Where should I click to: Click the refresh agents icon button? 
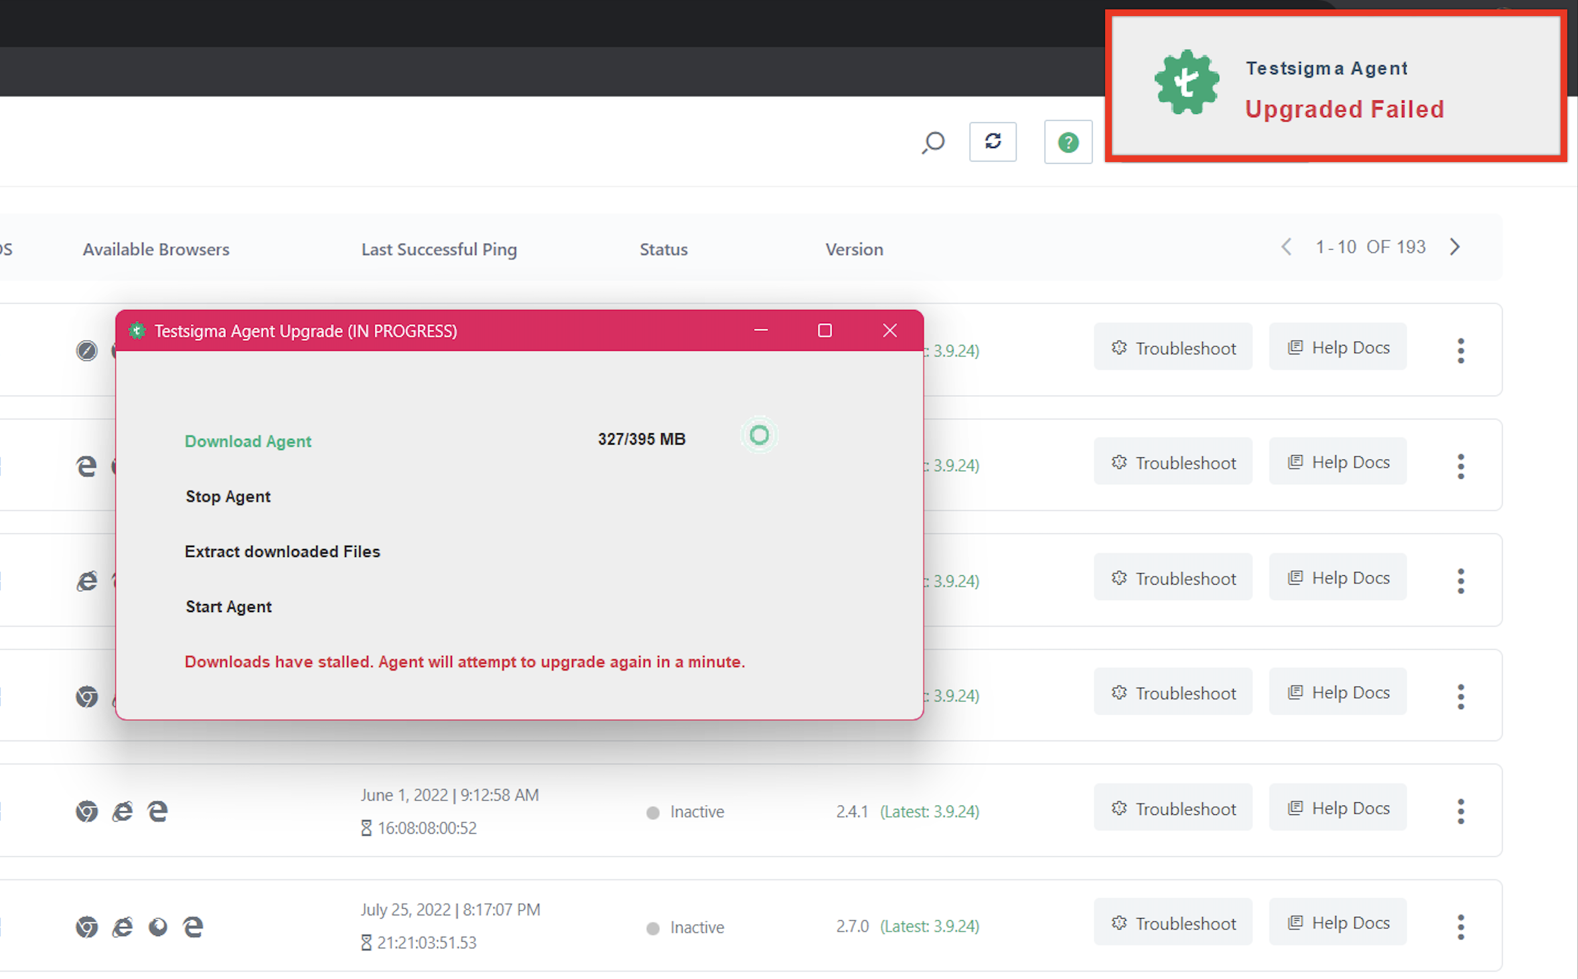coord(993,141)
